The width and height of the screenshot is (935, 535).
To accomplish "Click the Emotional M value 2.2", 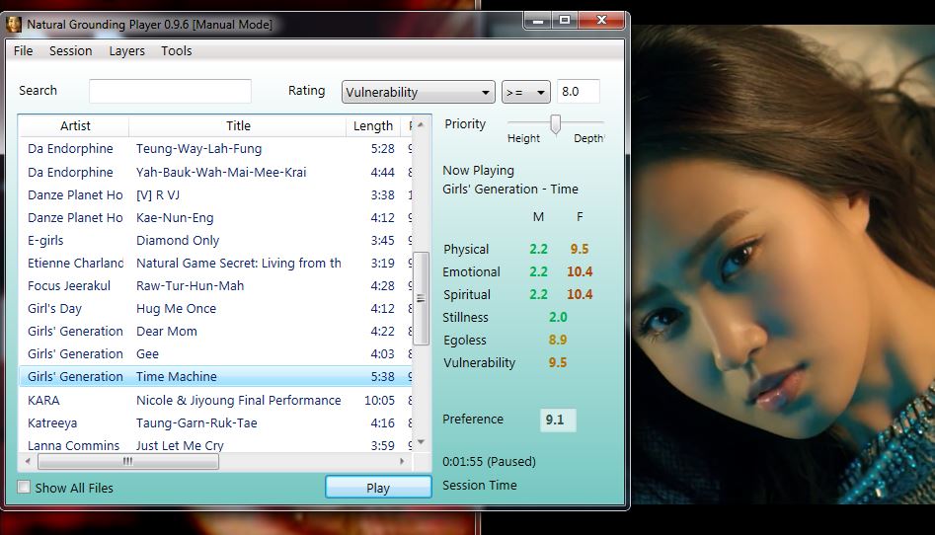I will (x=538, y=271).
